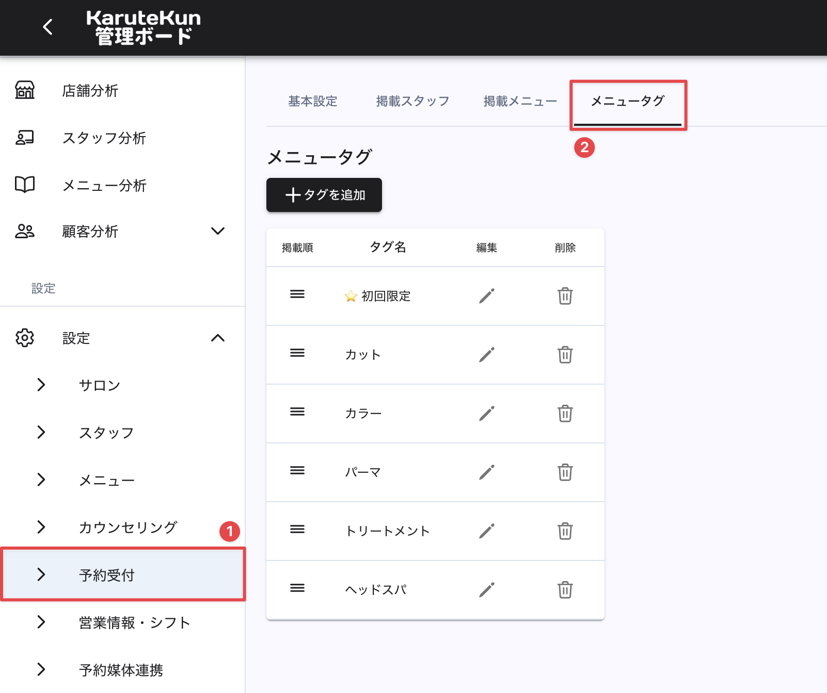The image size is (827, 693).
Task: Click the カット tag name
Action: 363,355
